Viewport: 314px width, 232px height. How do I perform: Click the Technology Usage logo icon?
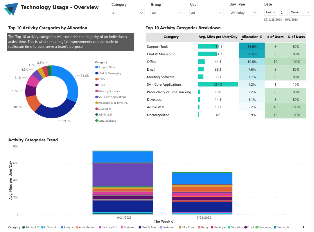pos(11,9)
